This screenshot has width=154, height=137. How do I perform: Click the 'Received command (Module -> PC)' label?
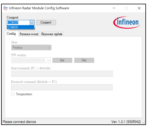click(34, 82)
